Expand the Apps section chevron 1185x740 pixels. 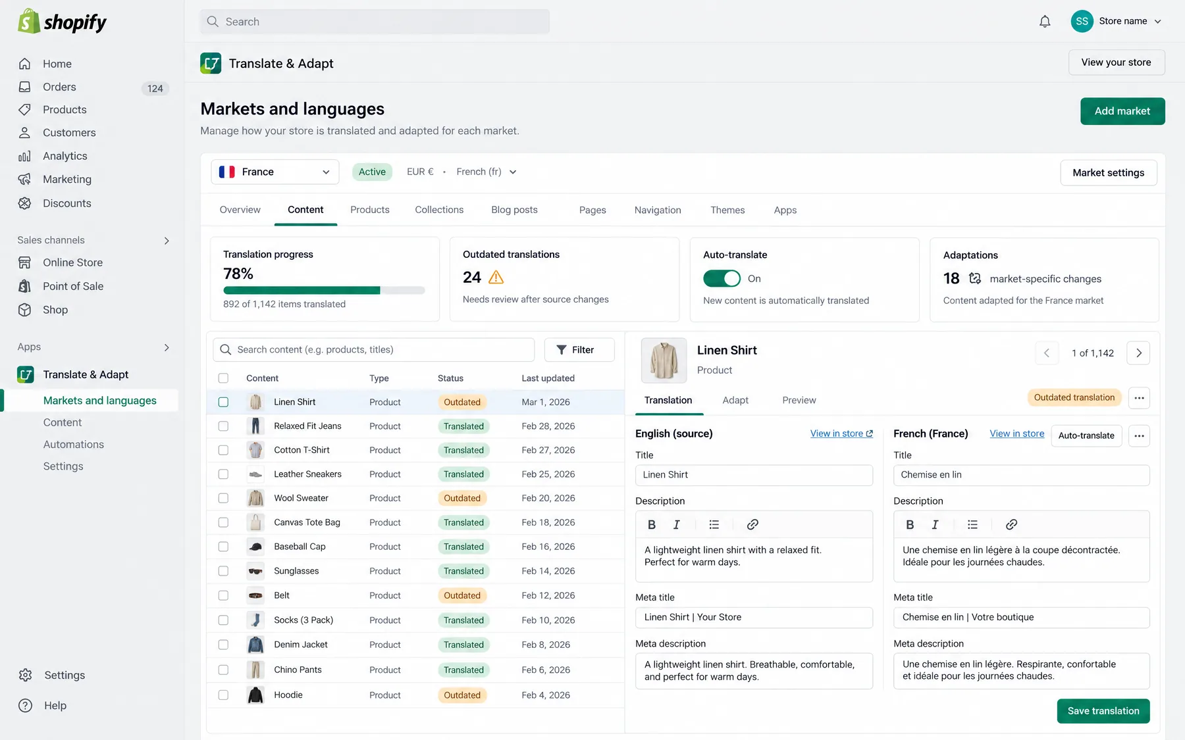[167, 347]
